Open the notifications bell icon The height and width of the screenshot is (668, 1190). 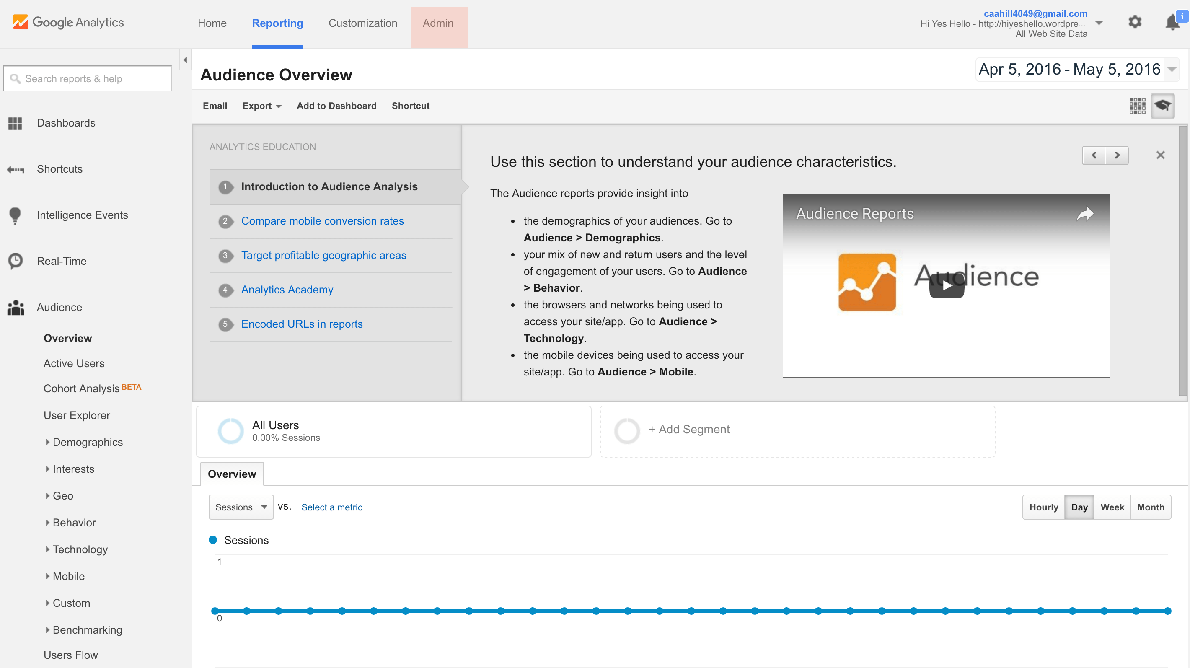click(x=1172, y=22)
